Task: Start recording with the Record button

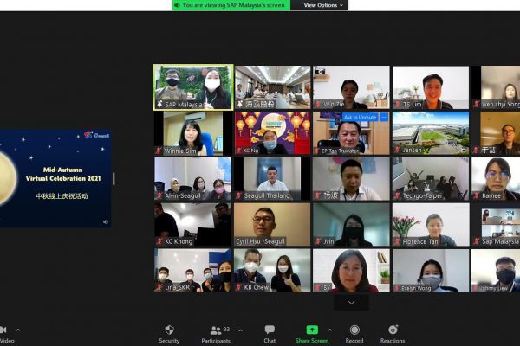Action: 354,332
